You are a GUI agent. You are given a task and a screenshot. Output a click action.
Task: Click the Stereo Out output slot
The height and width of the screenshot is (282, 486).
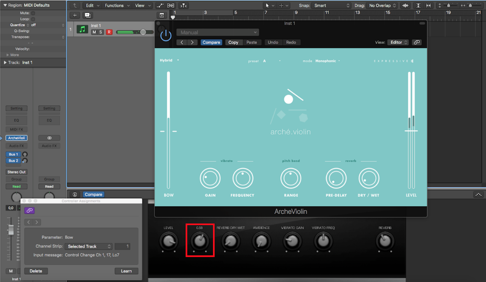click(x=16, y=172)
